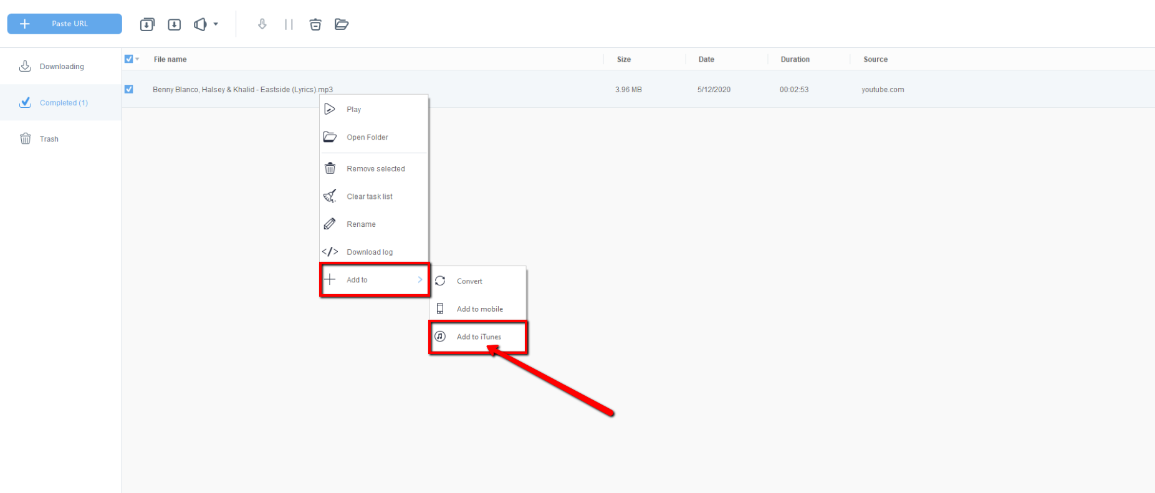Uncheck the Eastside mp3 file checkbox
The width and height of the screenshot is (1155, 493).
pos(128,89)
